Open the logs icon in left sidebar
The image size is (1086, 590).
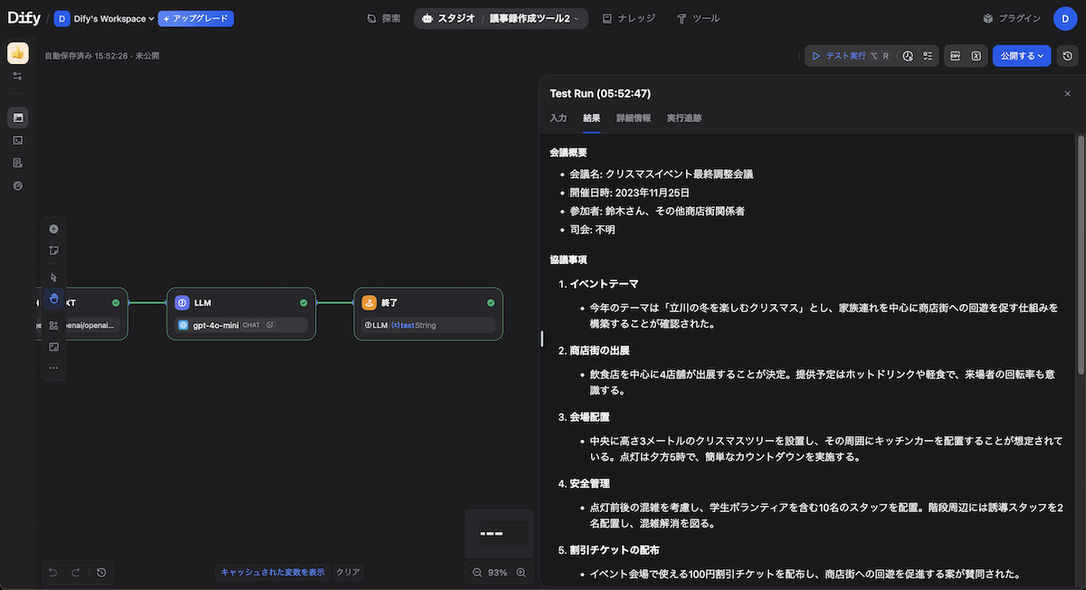point(18,163)
